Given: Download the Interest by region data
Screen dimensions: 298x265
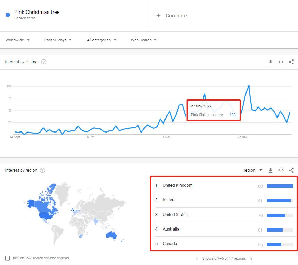Looking at the screenshot, I should pos(271,170).
